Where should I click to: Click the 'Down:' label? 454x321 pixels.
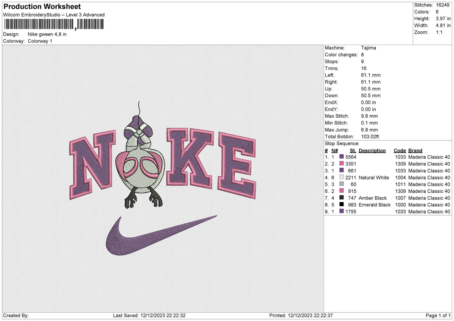point(332,96)
